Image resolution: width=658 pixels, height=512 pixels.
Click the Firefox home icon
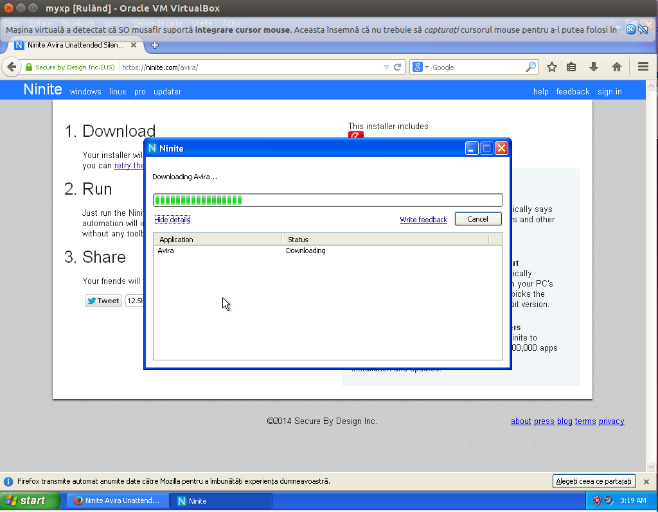click(x=616, y=67)
